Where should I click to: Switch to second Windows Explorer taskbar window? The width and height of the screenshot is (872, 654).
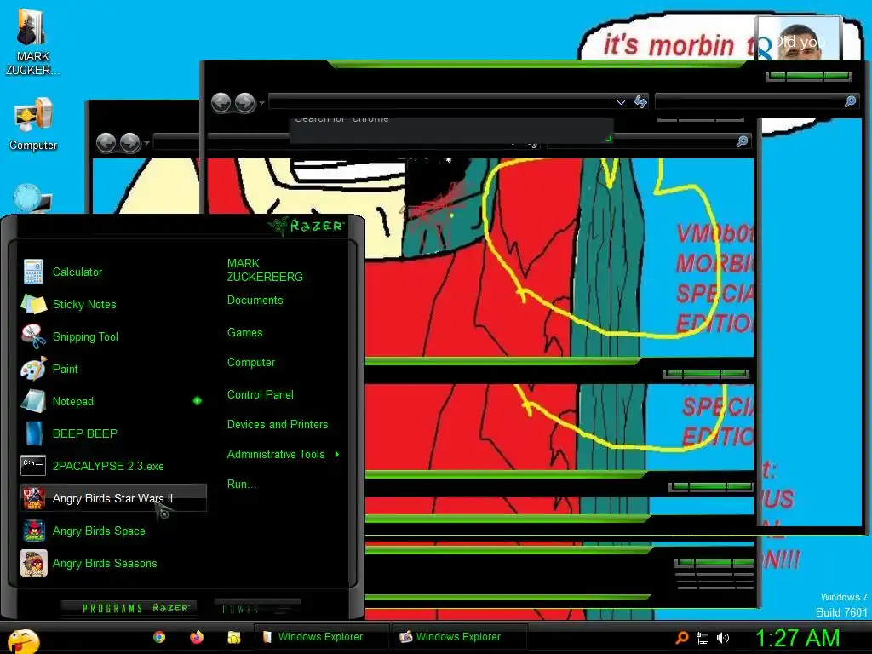tap(459, 637)
